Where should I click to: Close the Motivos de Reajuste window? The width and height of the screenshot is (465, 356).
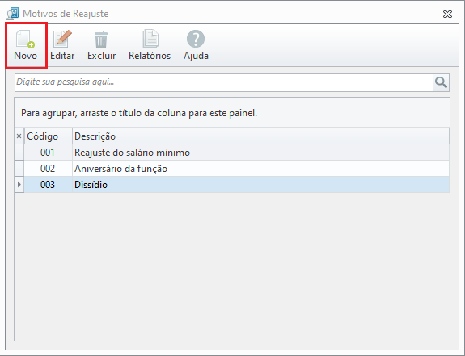[447, 14]
